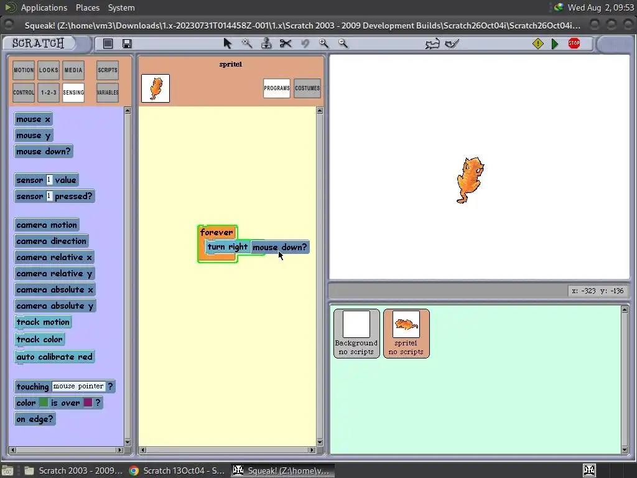Click the 'mouse y' block

(34, 135)
